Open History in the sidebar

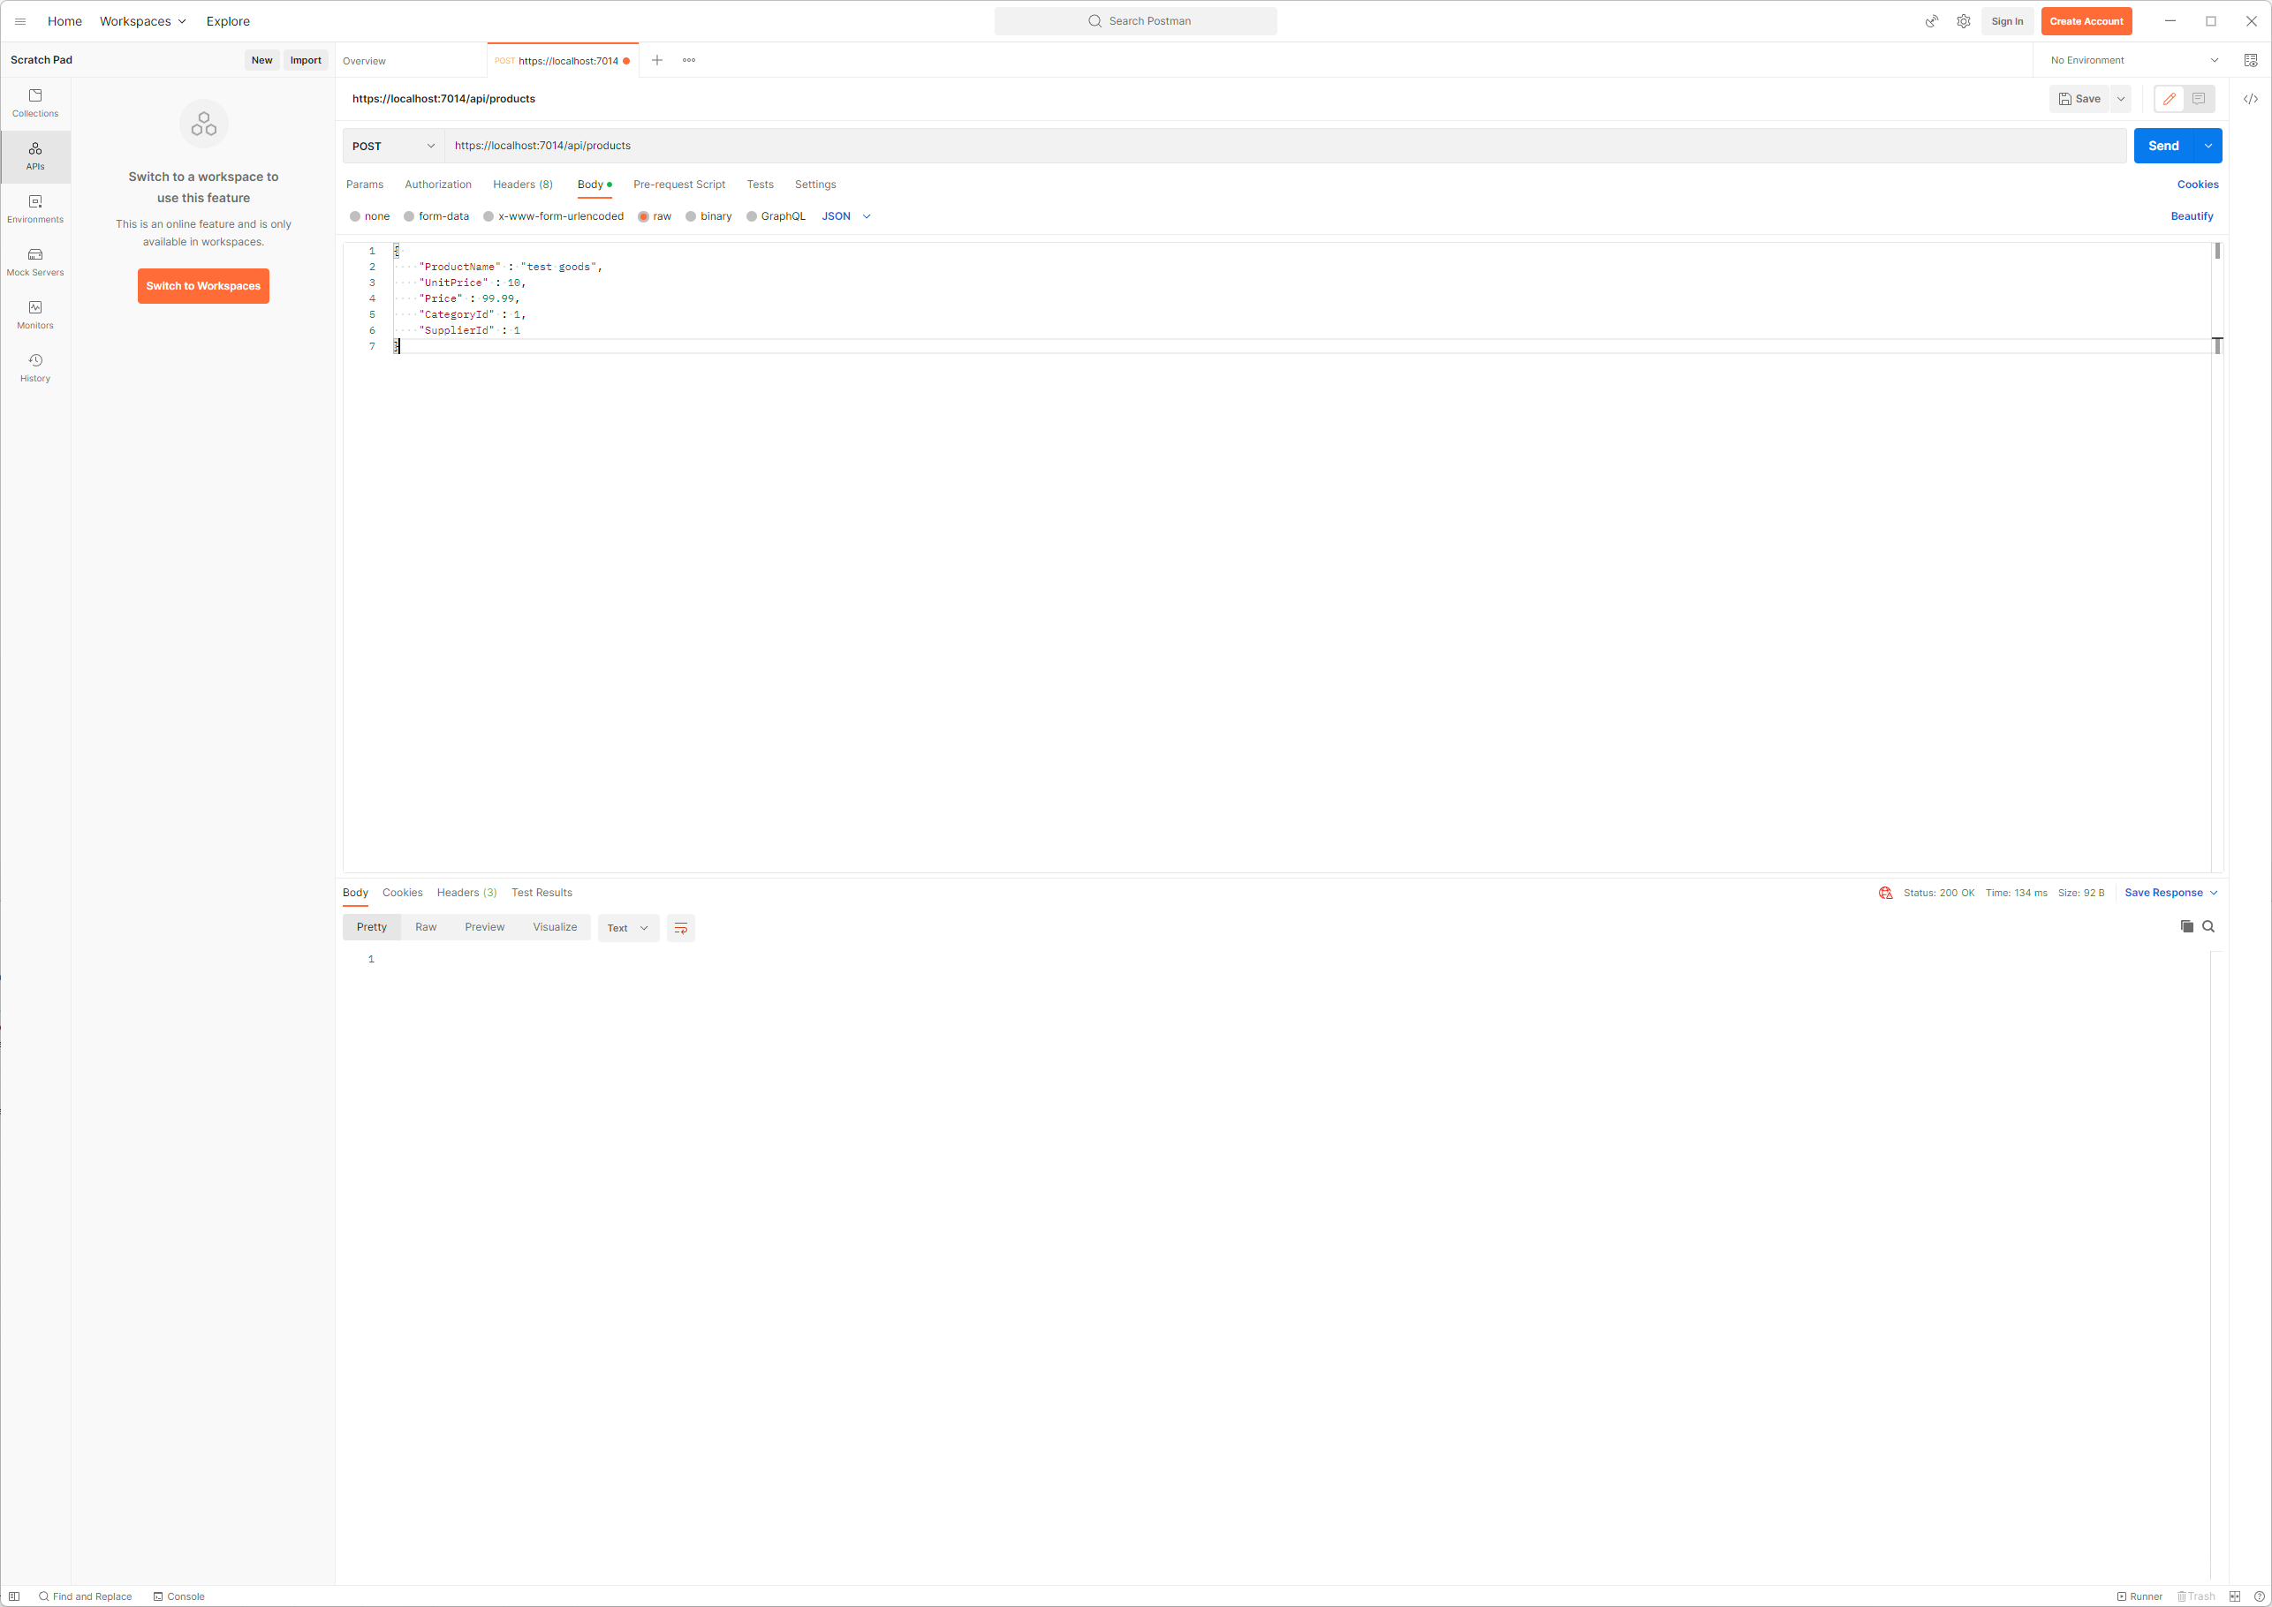34,367
